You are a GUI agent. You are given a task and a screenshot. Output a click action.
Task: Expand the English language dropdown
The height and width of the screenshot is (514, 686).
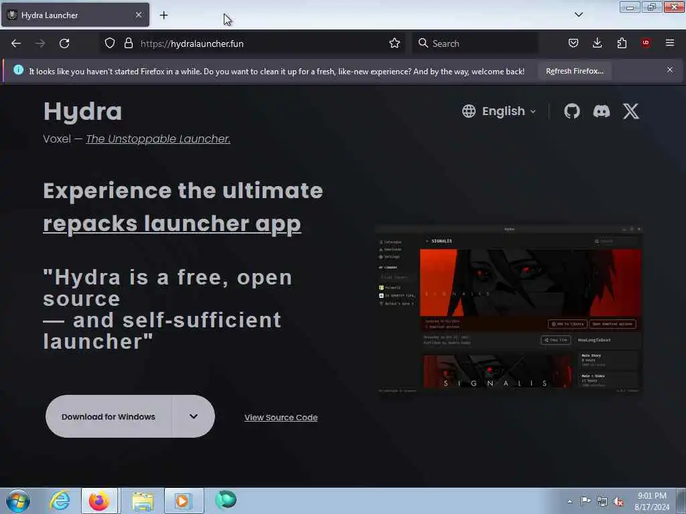pyautogui.click(x=509, y=111)
